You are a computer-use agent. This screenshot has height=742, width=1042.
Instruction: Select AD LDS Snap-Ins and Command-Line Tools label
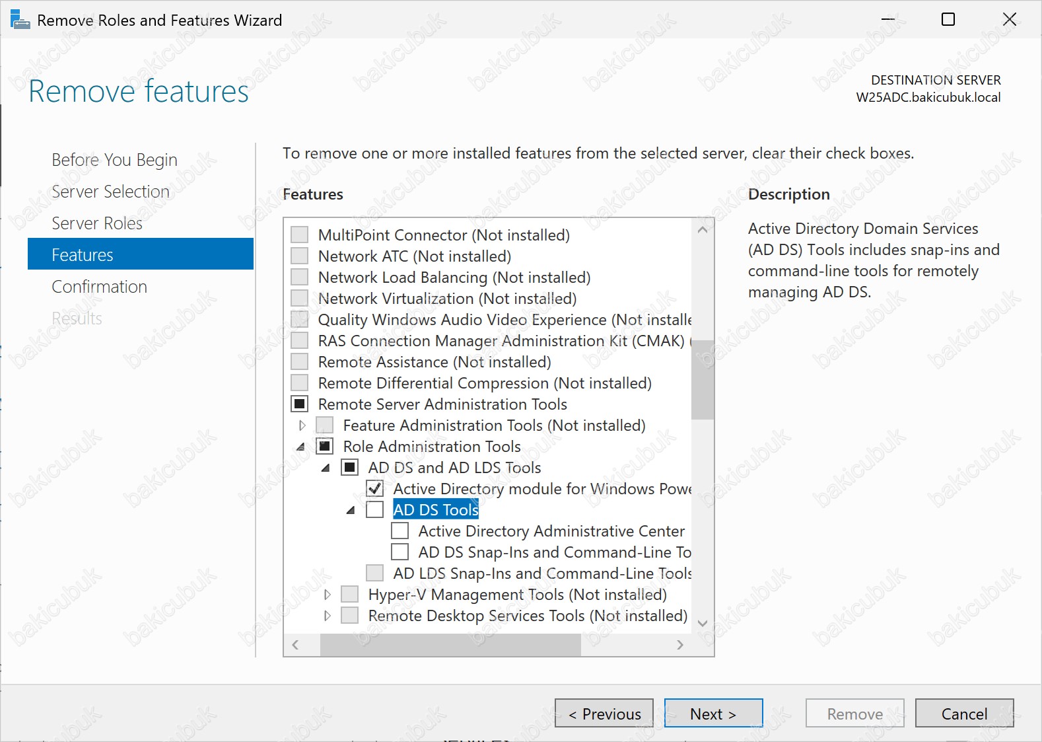(542, 574)
